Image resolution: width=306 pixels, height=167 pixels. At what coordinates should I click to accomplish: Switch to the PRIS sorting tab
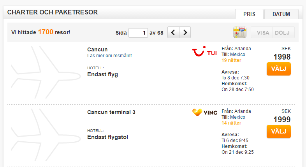click(249, 14)
